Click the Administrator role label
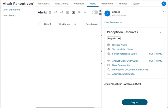168x108 pixels. coord(119,15)
